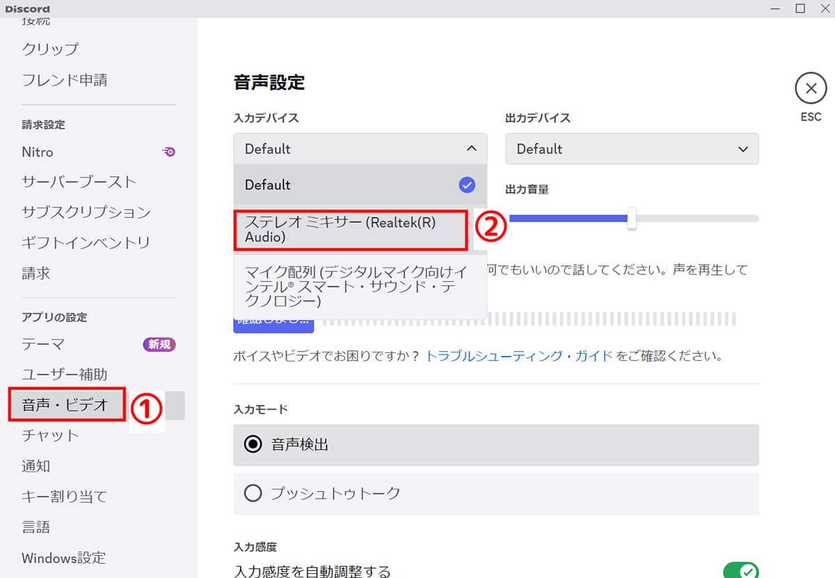Click the 請求設定 section header
The image size is (835, 578).
pyautogui.click(x=43, y=125)
